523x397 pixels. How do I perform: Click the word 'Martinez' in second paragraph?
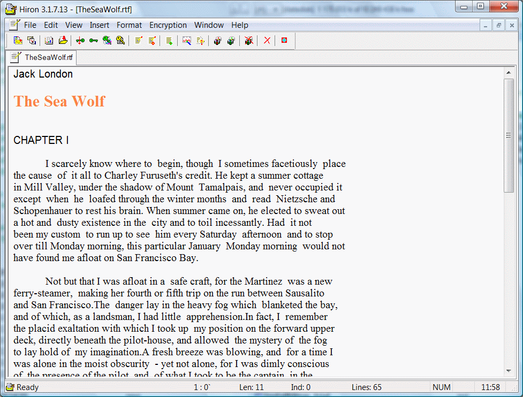click(263, 281)
